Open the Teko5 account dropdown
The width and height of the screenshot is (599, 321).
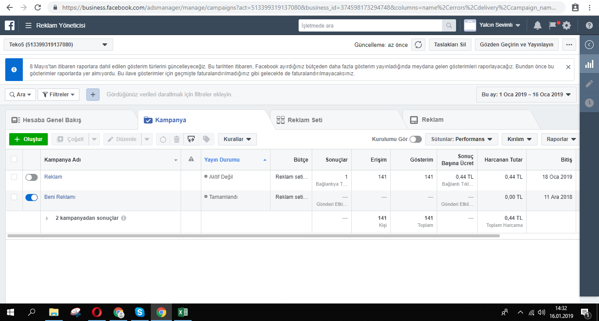click(58, 45)
